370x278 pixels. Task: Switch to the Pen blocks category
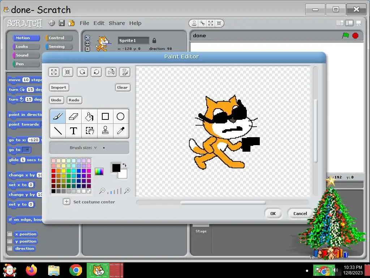tap(26, 64)
